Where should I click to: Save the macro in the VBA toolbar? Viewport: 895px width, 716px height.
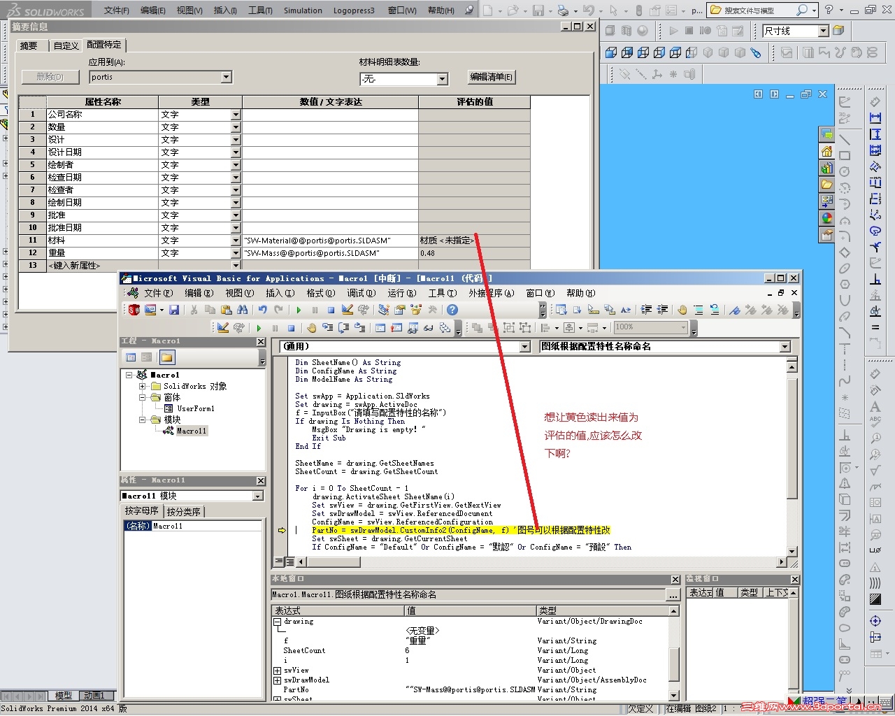coord(174,310)
